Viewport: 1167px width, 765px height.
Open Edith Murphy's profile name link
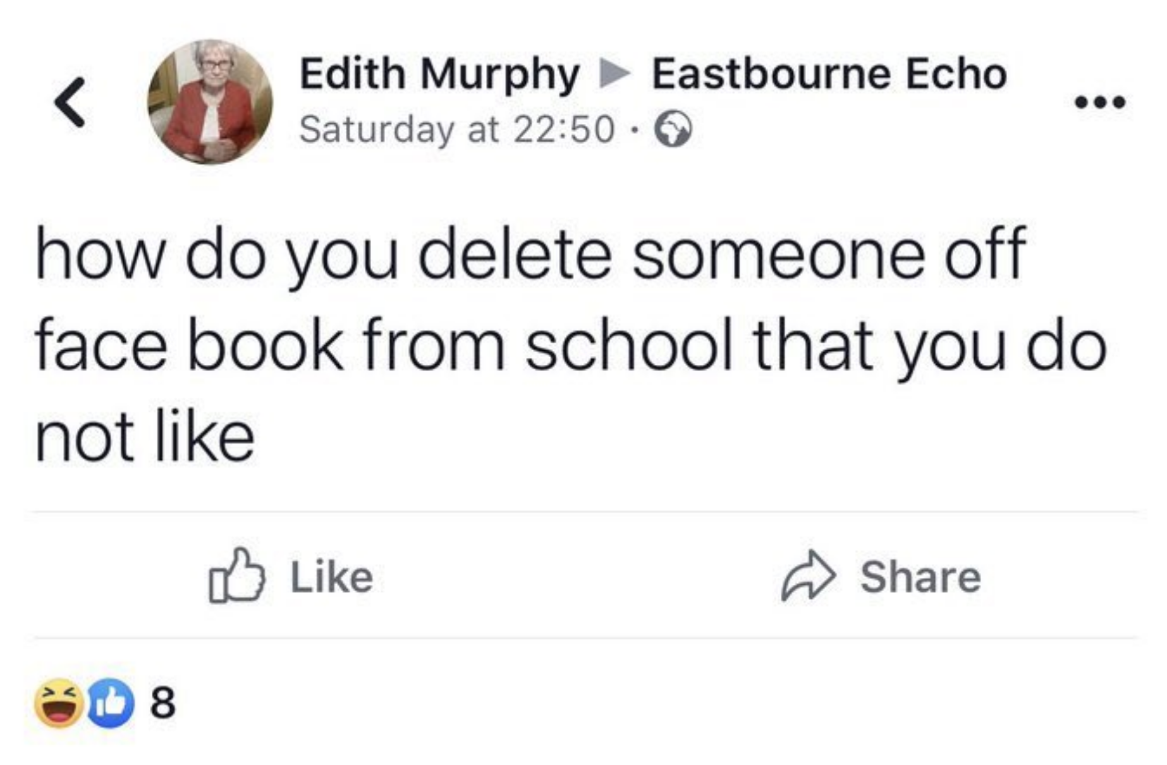coord(439,74)
